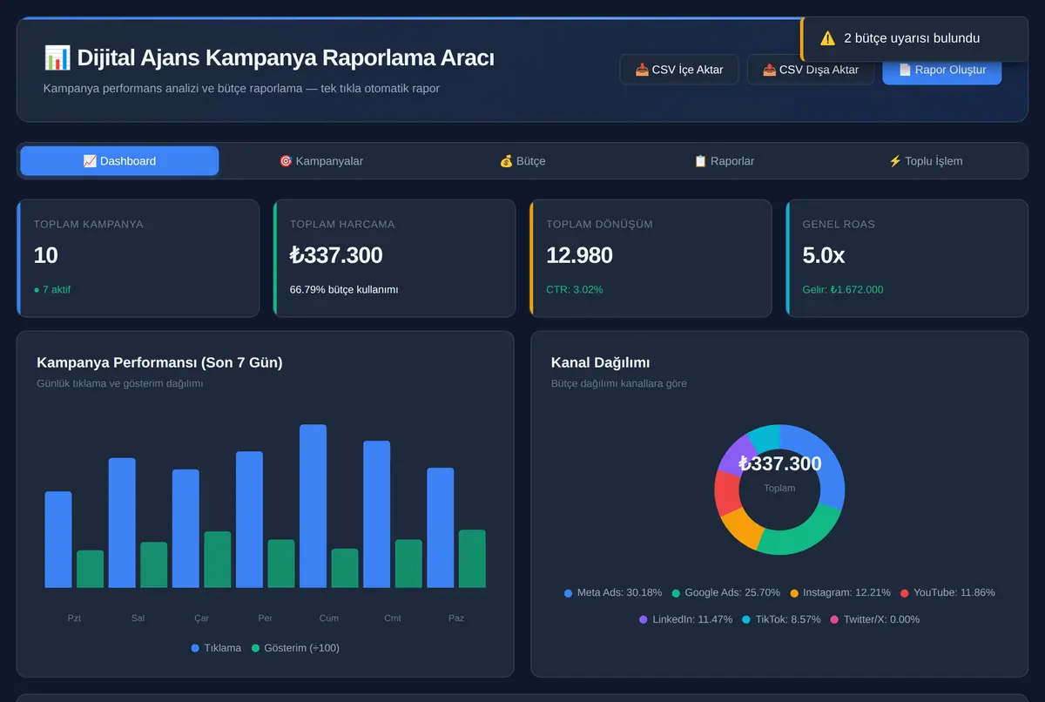Click the warning icon in budget alert toast
The height and width of the screenshot is (702, 1045).
827,38
